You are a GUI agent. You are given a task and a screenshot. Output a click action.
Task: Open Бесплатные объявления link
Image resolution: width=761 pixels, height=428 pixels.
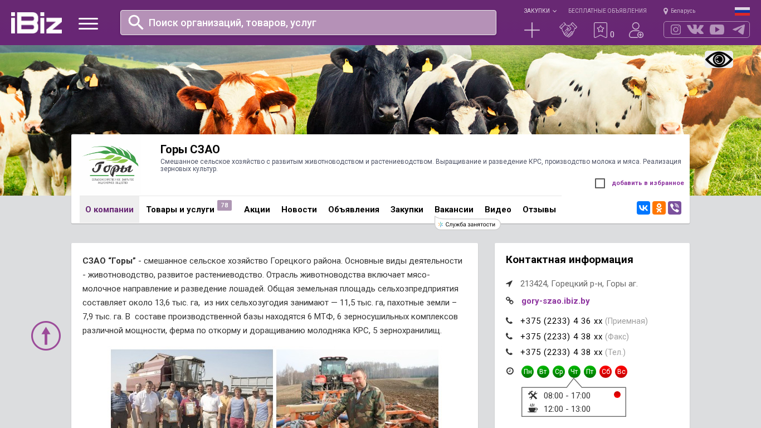607,11
